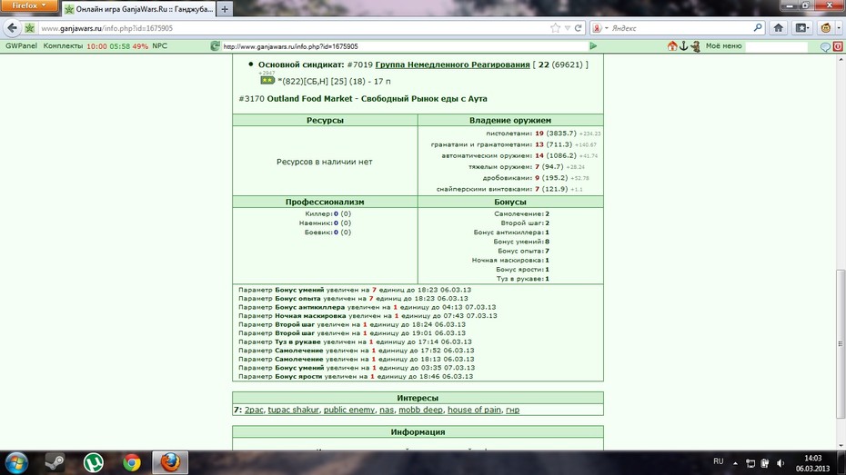Click the Владение оружием section header
Screen dimensions: 846x475
[x=509, y=120]
